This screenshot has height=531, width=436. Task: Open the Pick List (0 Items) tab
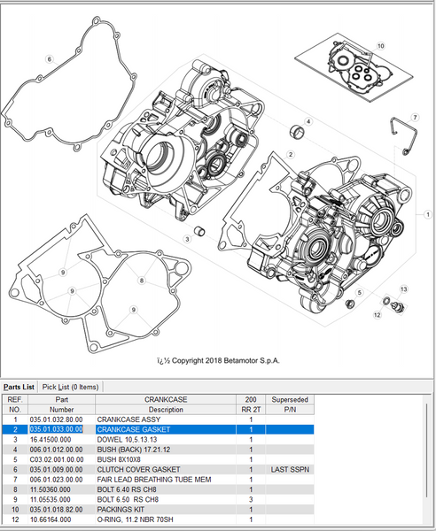pos(70,387)
